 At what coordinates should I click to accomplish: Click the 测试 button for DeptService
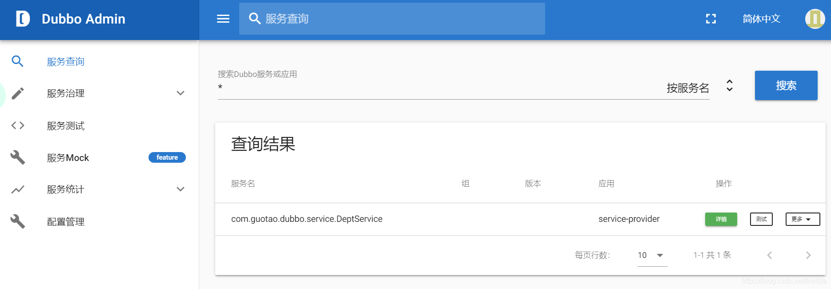click(761, 219)
